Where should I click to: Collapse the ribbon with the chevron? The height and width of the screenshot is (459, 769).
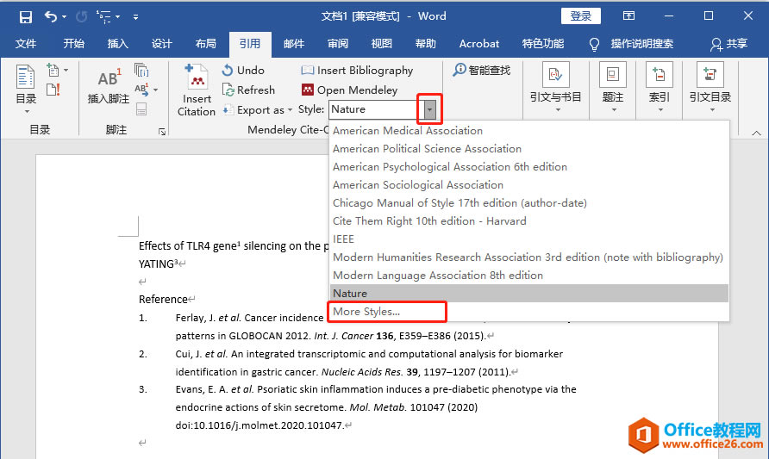pyautogui.click(x=756, y=133)
